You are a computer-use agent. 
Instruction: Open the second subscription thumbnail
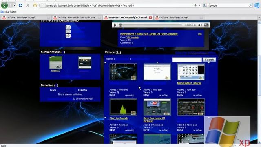coord(85,62)
